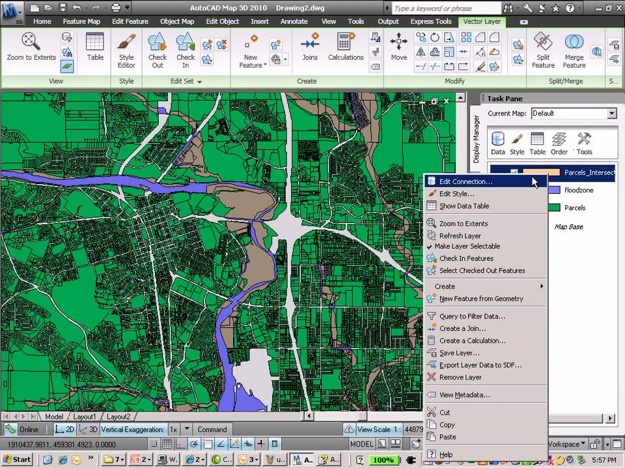Toggle the 3D view mode button
Viewport: 625px width, 468px height.
89,430
